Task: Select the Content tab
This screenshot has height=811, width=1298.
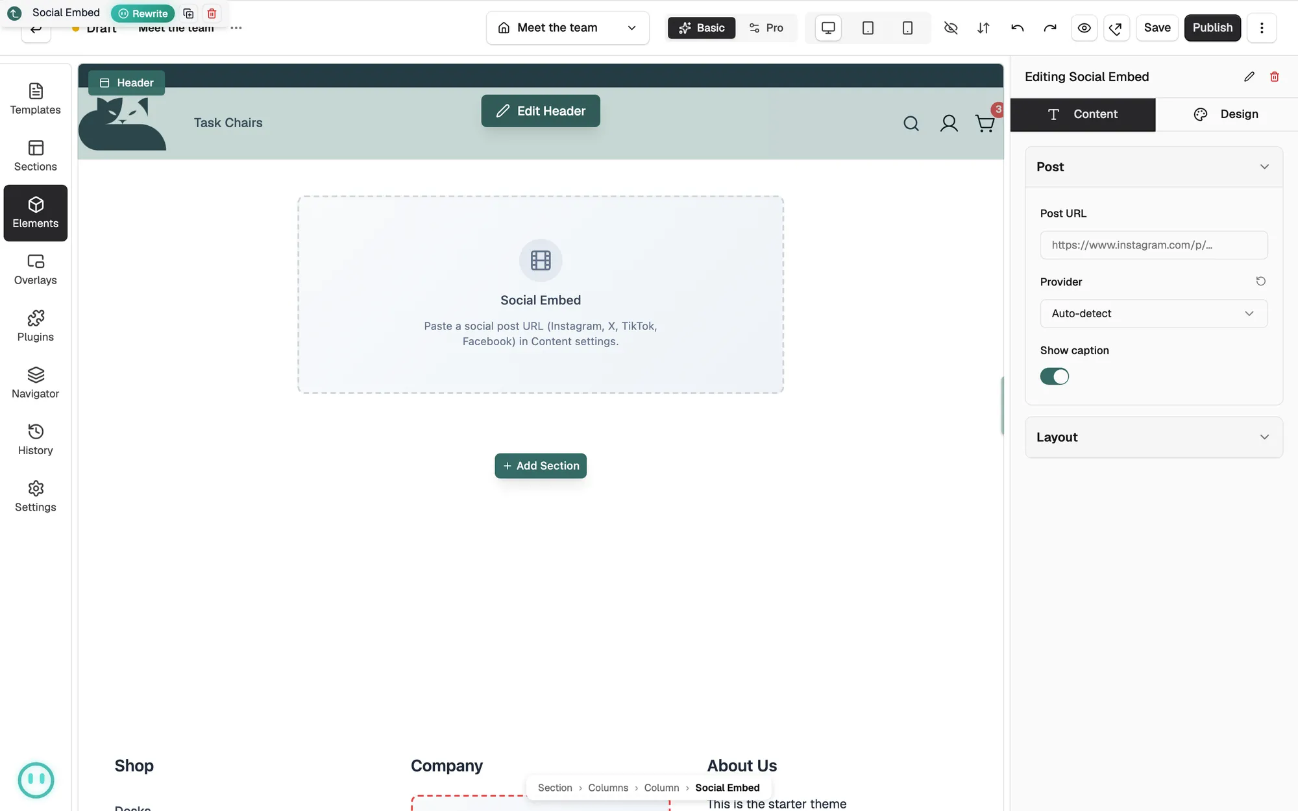Action: (1083, 114)
